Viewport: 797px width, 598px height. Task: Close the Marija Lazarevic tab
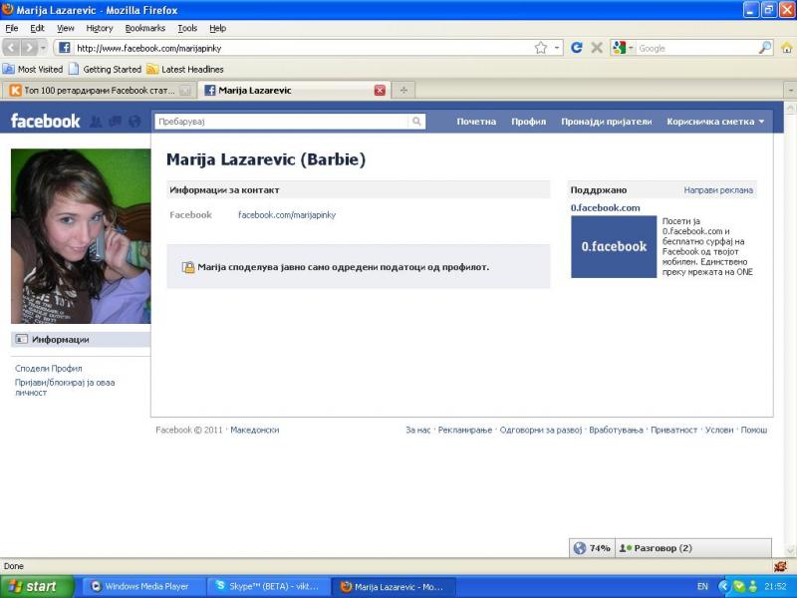[x=380, y=91]
